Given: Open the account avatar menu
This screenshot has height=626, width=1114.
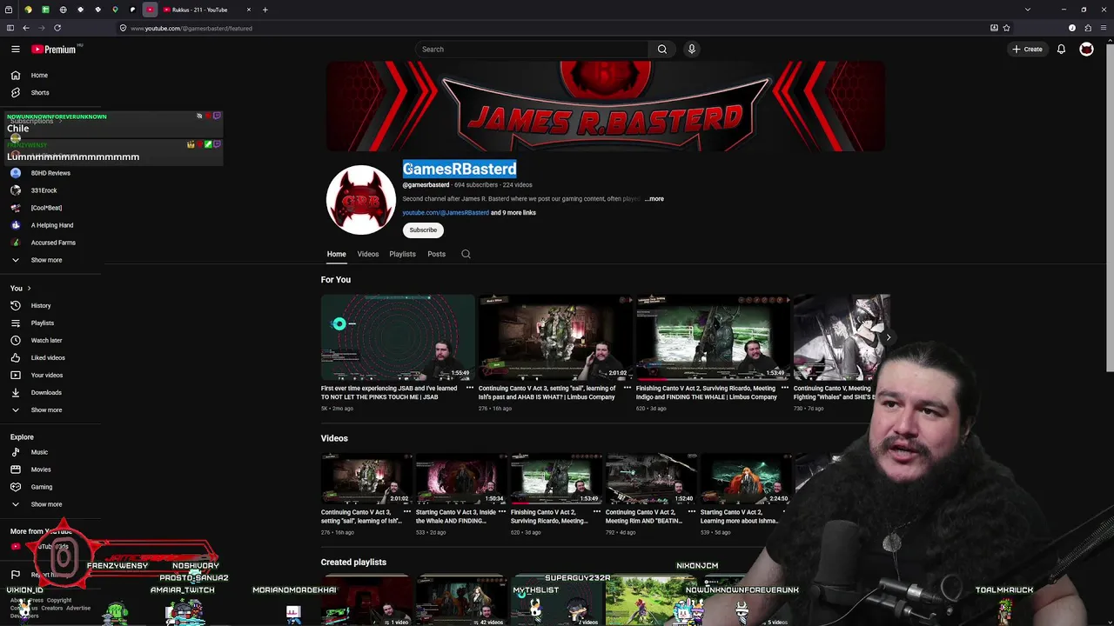Looking at the screenshot, I should [1086, 50].
